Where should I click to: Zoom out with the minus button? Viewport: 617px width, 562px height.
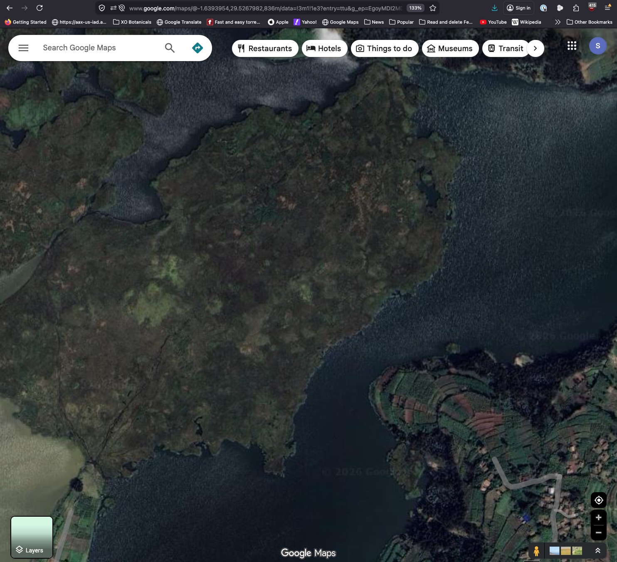(599, 532)
